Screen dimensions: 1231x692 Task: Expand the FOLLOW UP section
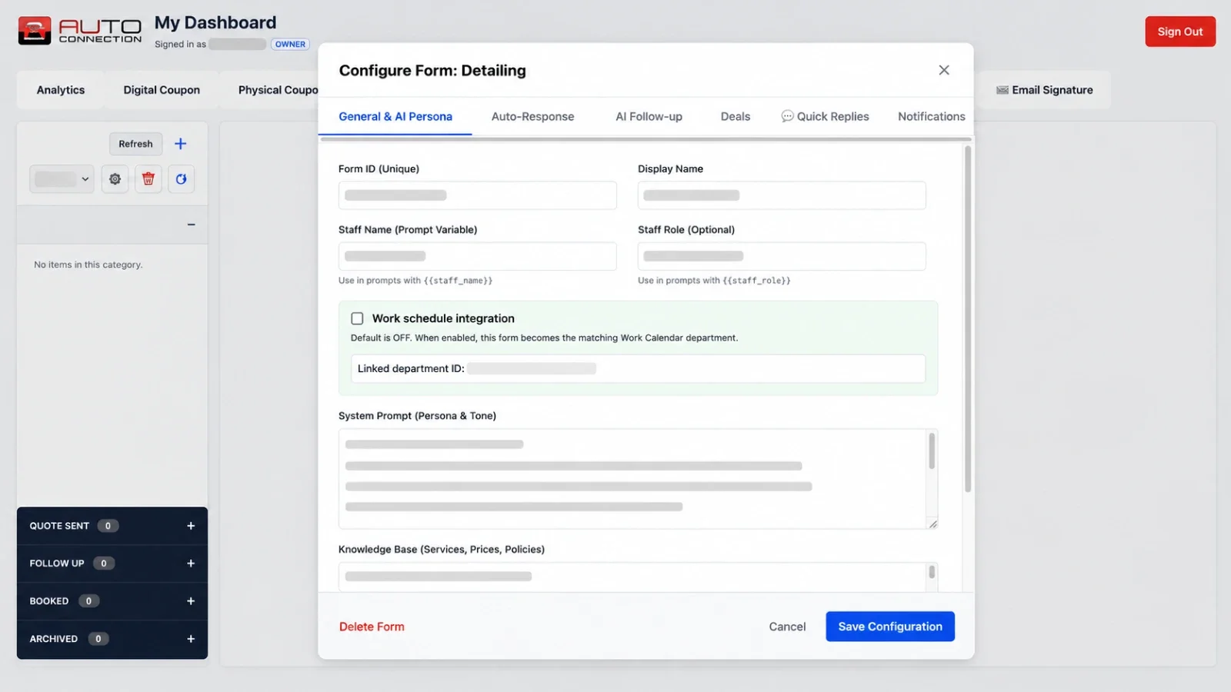pos(191,564)
